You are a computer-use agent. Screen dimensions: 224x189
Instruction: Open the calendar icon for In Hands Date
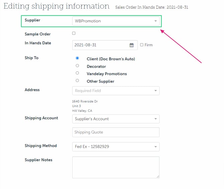[x=132, y=45]
